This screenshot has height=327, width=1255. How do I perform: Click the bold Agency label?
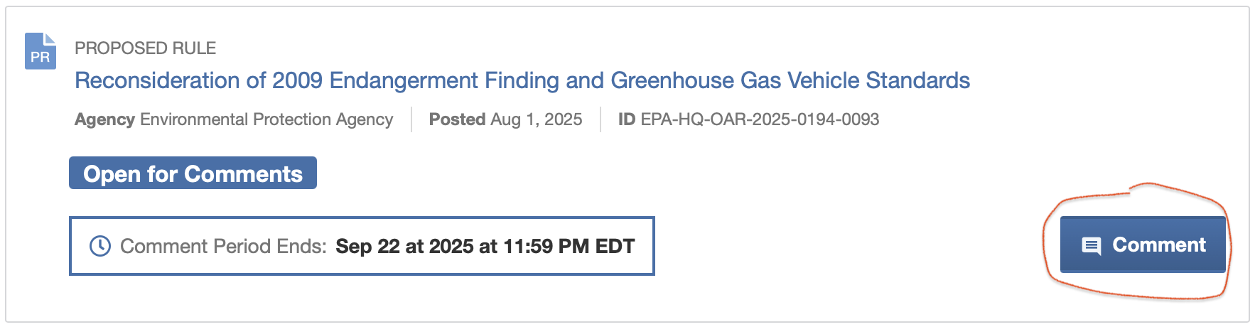coord(104,119)
